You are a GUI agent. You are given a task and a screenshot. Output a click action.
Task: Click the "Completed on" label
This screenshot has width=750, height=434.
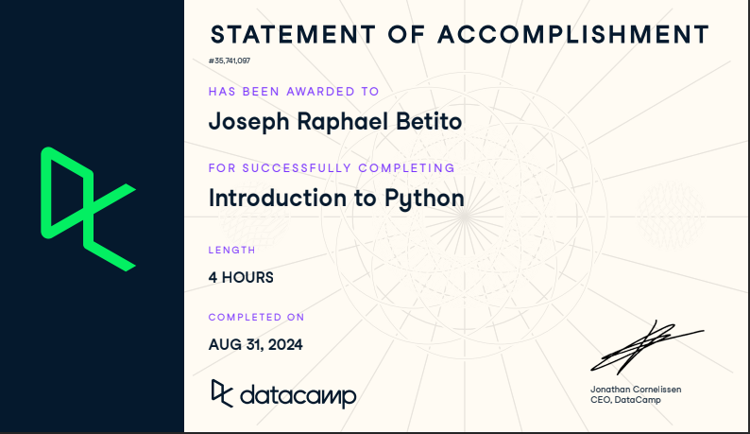coord(256,317)
